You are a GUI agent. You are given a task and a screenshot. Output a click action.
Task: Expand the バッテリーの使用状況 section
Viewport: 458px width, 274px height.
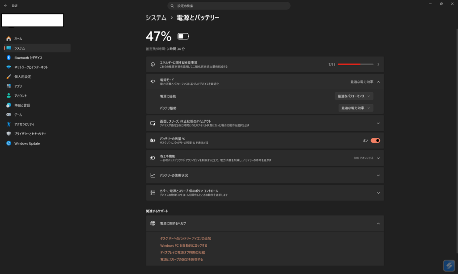(378, 175)
